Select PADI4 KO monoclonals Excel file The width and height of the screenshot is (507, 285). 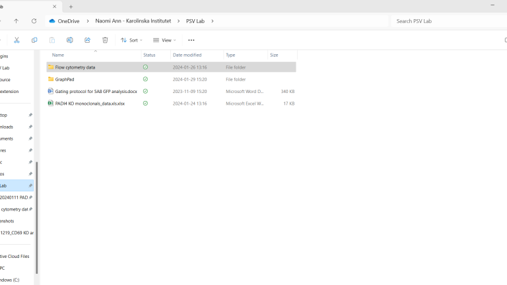pos(89,104)
